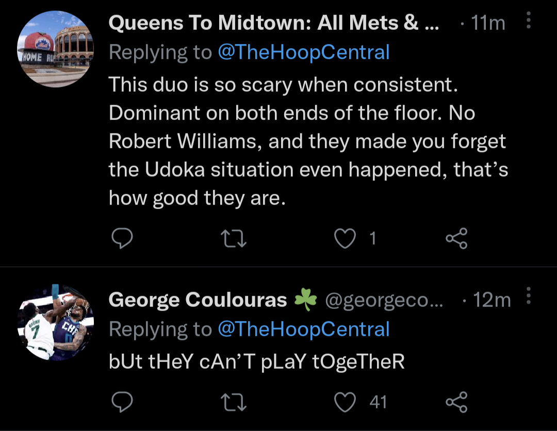
Task: Open the @georgeco... username handle
Action: (x=384, y=300)
